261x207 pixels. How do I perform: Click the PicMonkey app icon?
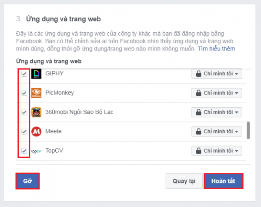pos(36,93)
